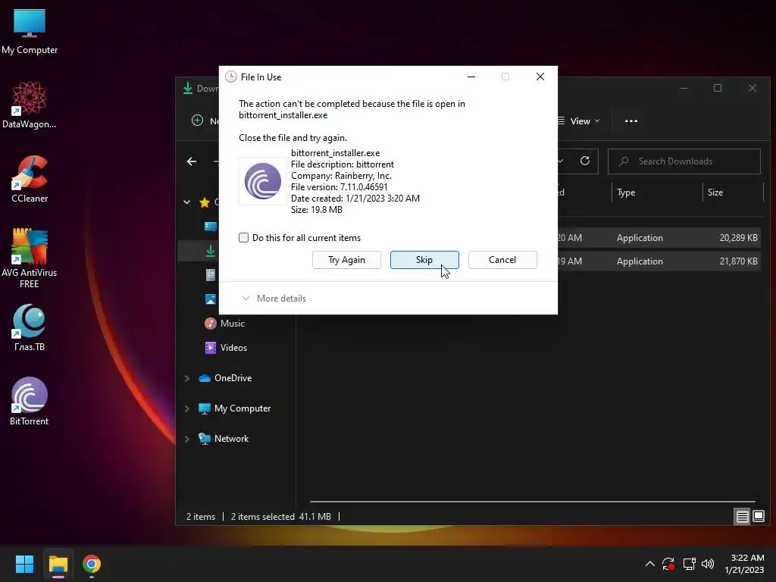This screenshot has height=582, width=776.
Task: Click the '2 items selected 41.1 MB' status text
Action: click(x=281, y=517)
